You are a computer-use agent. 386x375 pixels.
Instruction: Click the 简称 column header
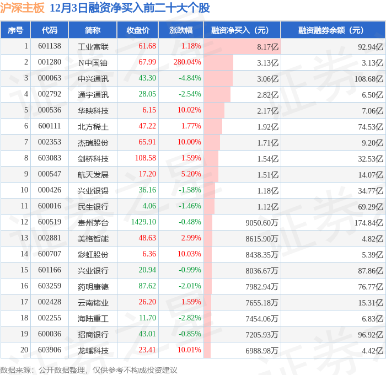click(93, 30)
